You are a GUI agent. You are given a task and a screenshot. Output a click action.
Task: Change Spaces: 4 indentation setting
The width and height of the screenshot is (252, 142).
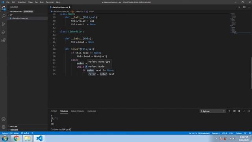(216, 133)
